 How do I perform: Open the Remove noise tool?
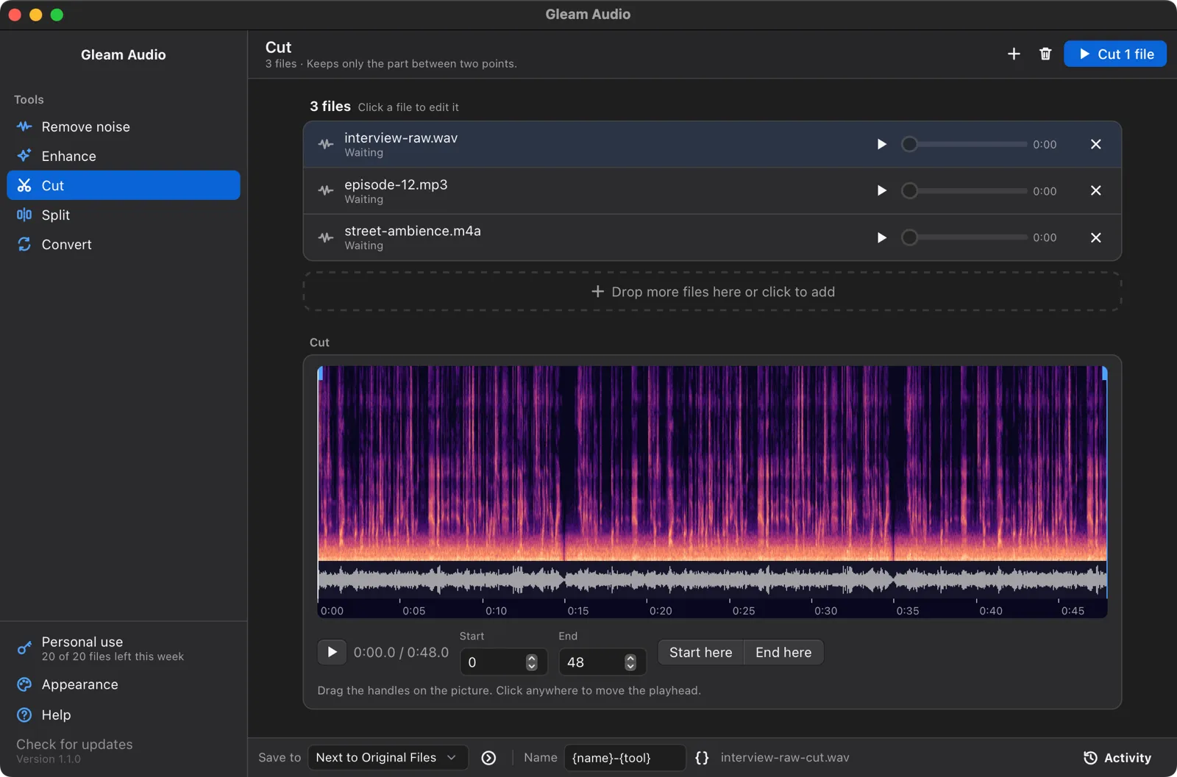[x=123, y=126]
